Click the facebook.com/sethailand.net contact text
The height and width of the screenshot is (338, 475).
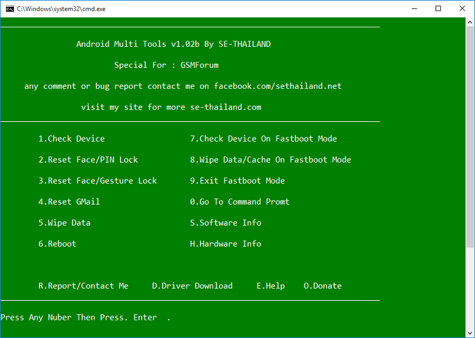pos(278,86)
